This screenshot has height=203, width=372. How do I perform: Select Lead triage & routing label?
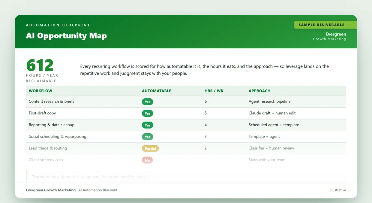(48, 148)
